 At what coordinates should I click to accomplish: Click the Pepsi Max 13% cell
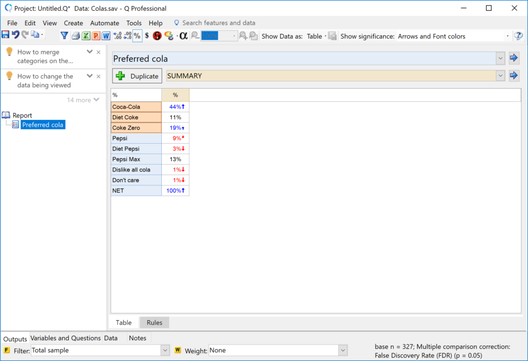pos(175,159)
